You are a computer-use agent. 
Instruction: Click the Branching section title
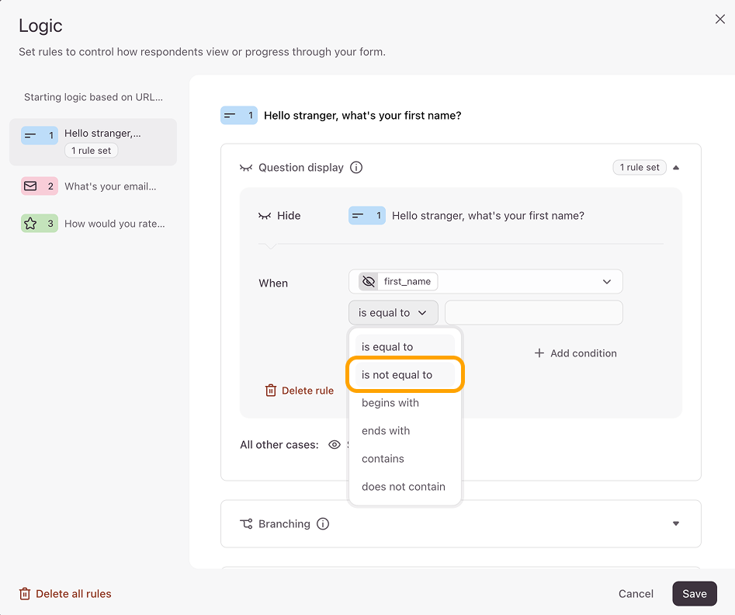click(284, 523)
